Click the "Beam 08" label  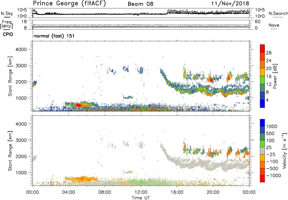tap(140, 4)
